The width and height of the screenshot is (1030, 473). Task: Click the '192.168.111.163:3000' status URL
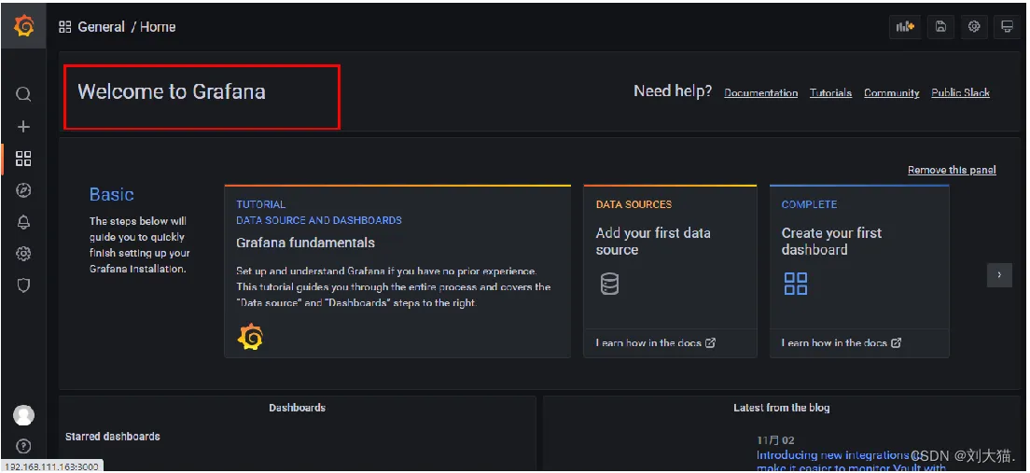click(52, 466)
